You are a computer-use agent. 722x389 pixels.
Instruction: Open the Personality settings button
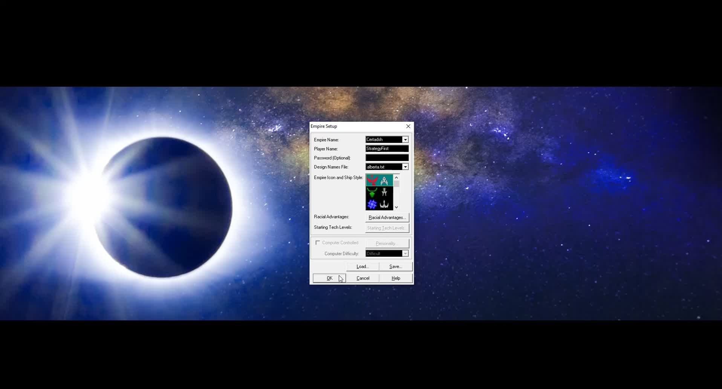(x=387, y=244)
